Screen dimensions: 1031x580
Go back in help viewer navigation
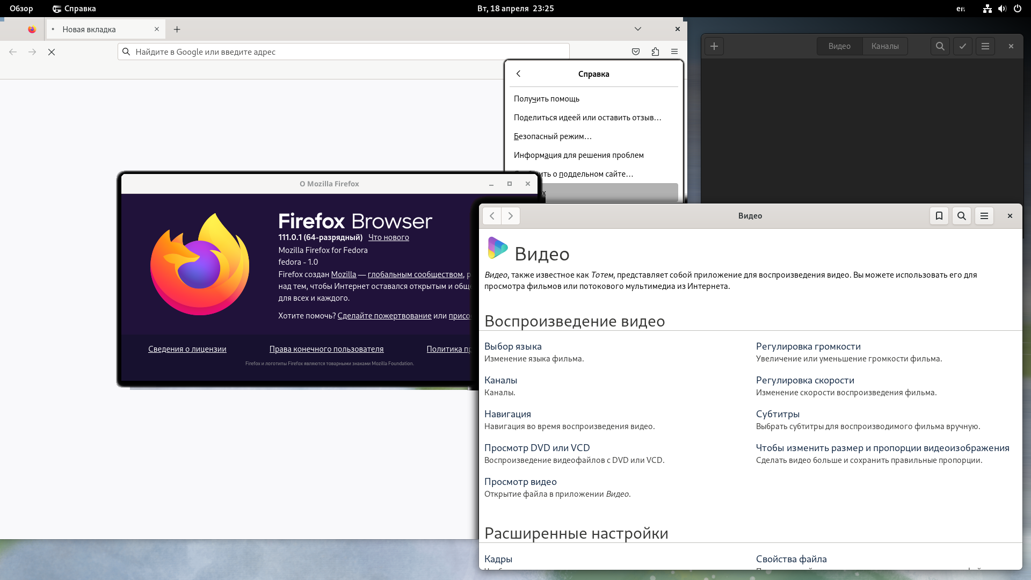(x=492, y=216)
